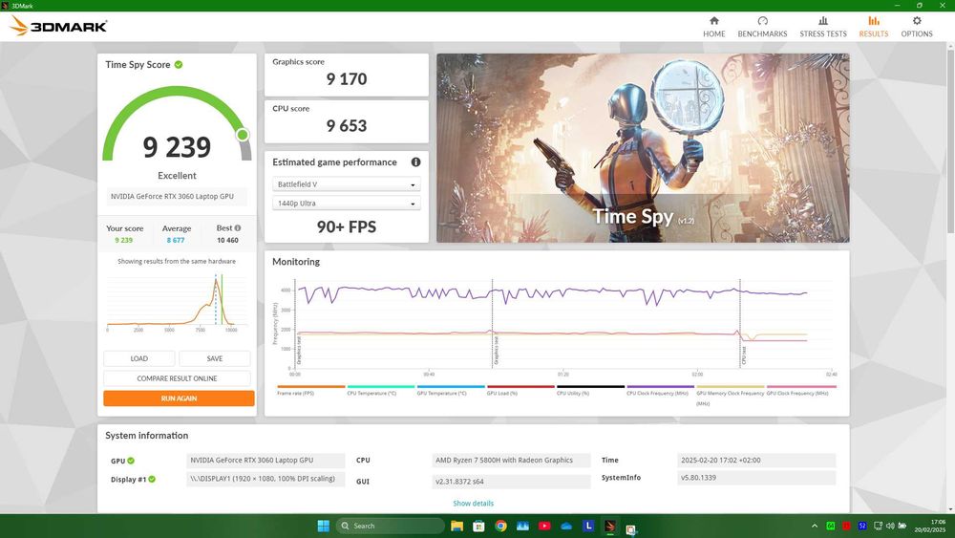The image size is (955, 538).
Task: Open the Snipping Tool icon on the taskbar
Action: coord(631,528)
